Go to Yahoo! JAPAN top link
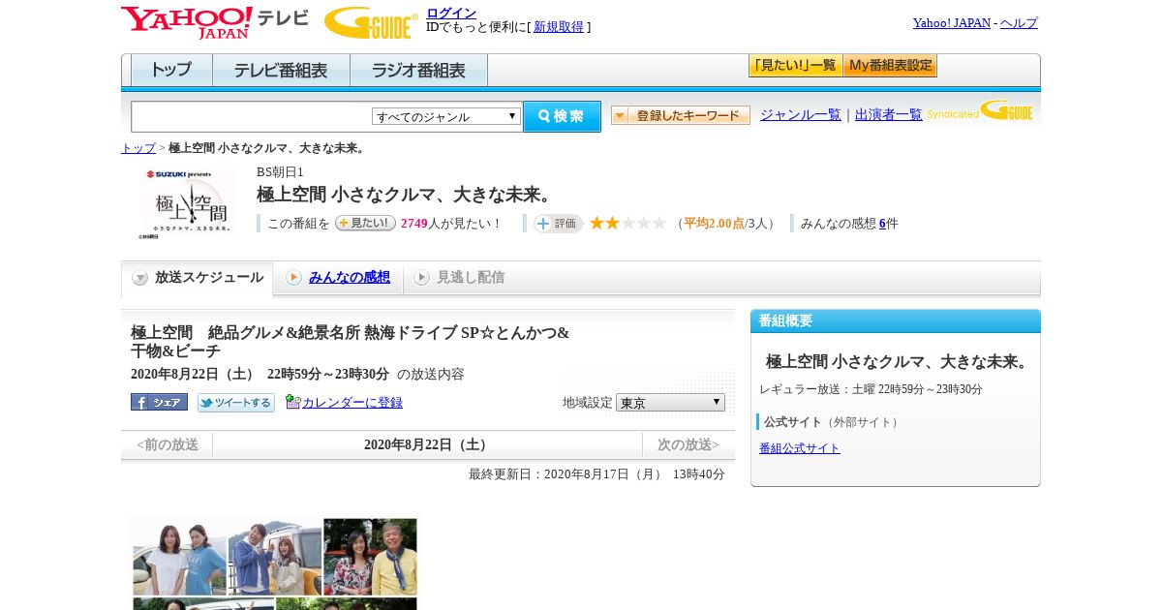1162x610 pixels. point(951,22)
